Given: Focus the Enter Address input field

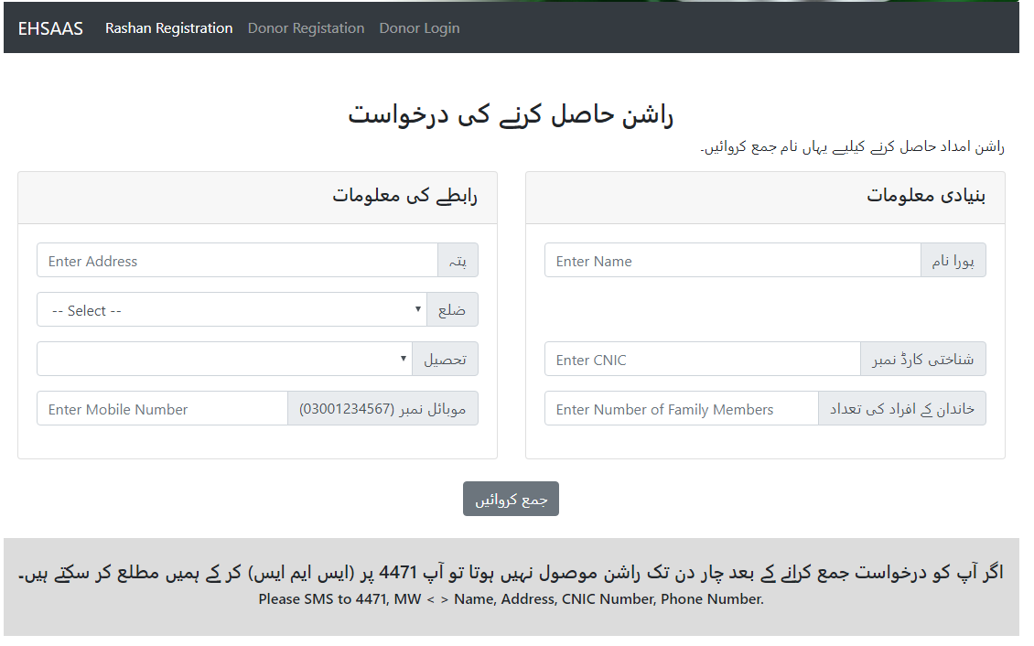Looking at the screenshot, I should coord(237,261).
